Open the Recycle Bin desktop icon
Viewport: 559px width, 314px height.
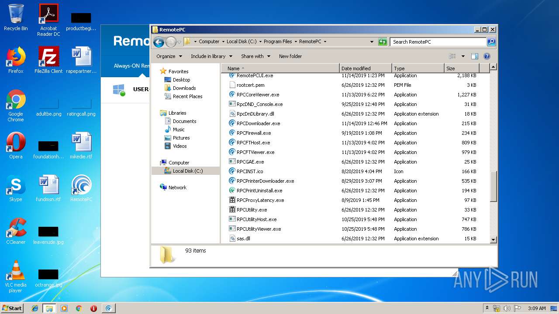coord(16,17)
